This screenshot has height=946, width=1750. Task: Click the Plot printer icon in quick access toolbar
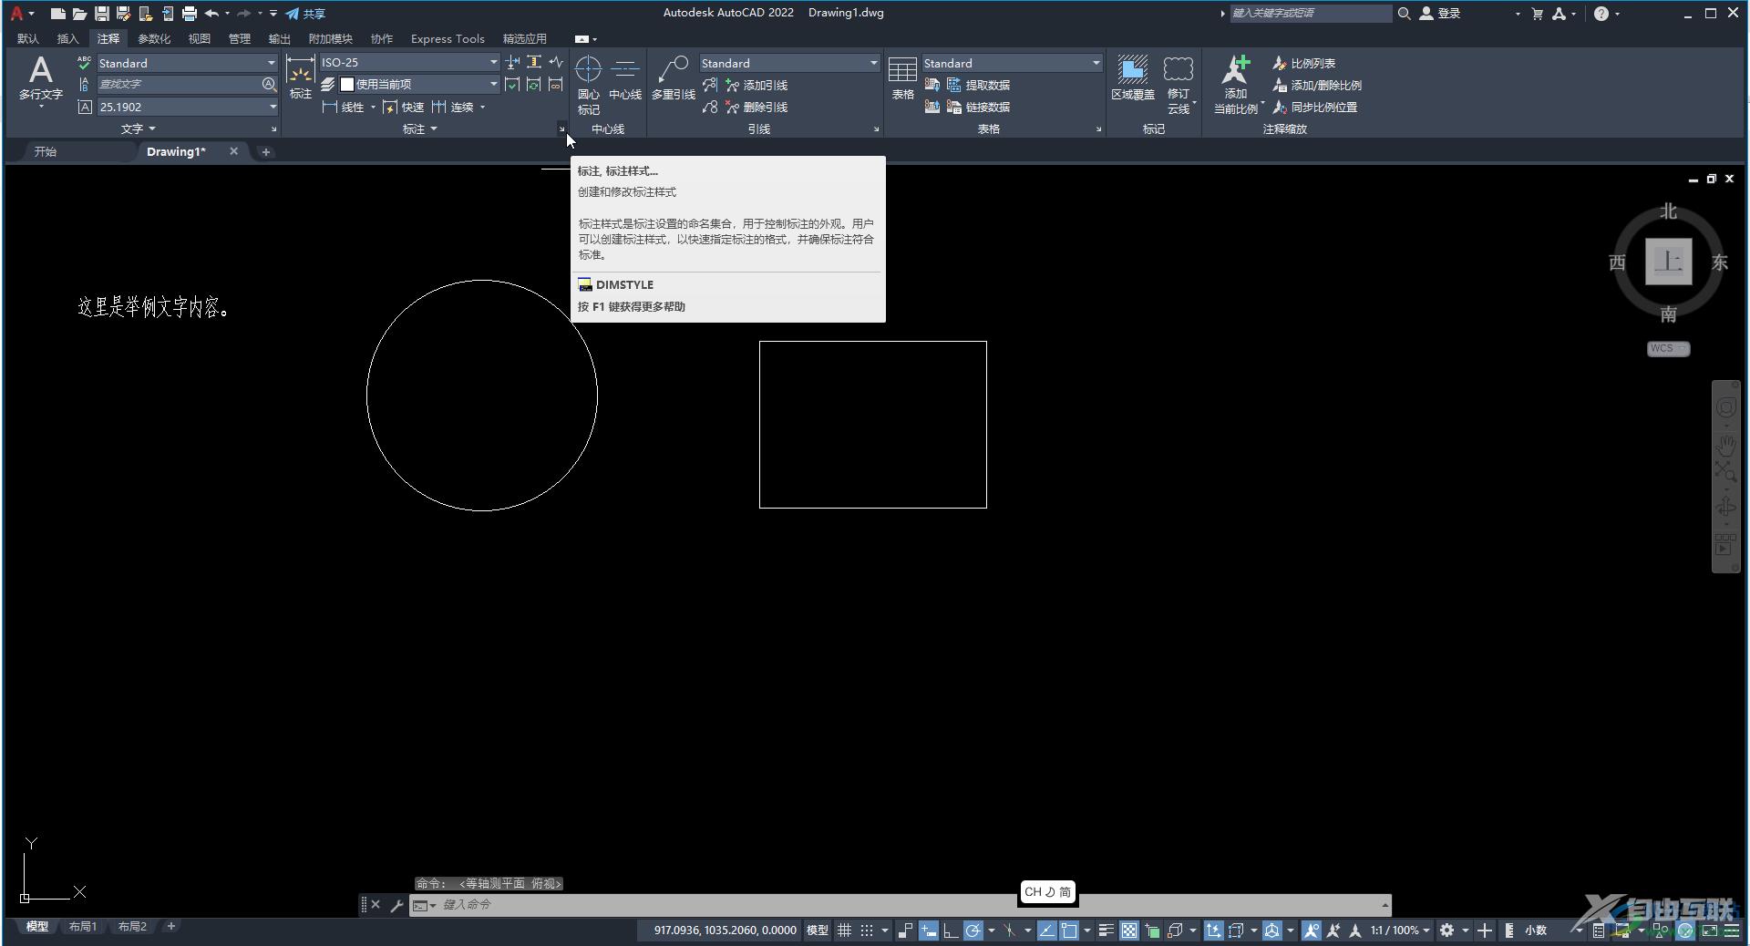click(189, 14)
